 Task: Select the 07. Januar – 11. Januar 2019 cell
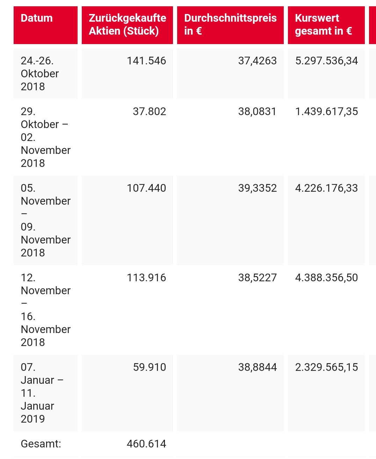pos(42,393)
